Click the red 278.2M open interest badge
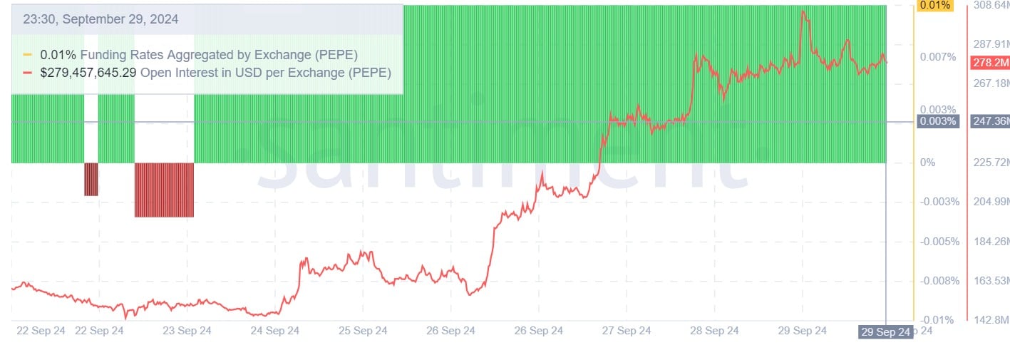 (x=990, y=63)
